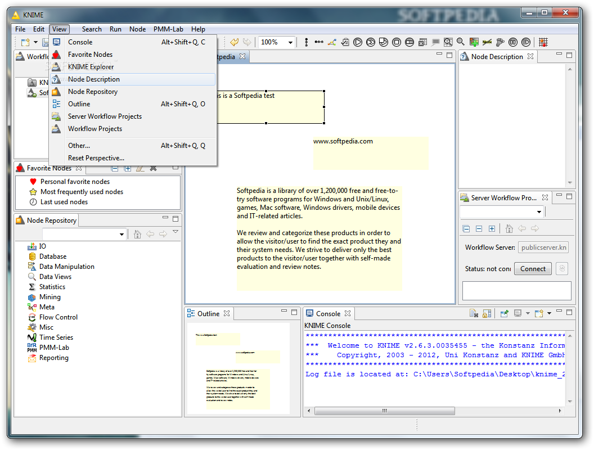
Task: Select Most frequently used nodes
Action: (x=82, y=192)
